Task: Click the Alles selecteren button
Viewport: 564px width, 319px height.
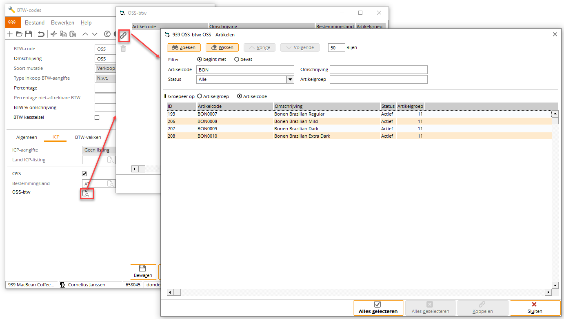Action: point(378,308)
